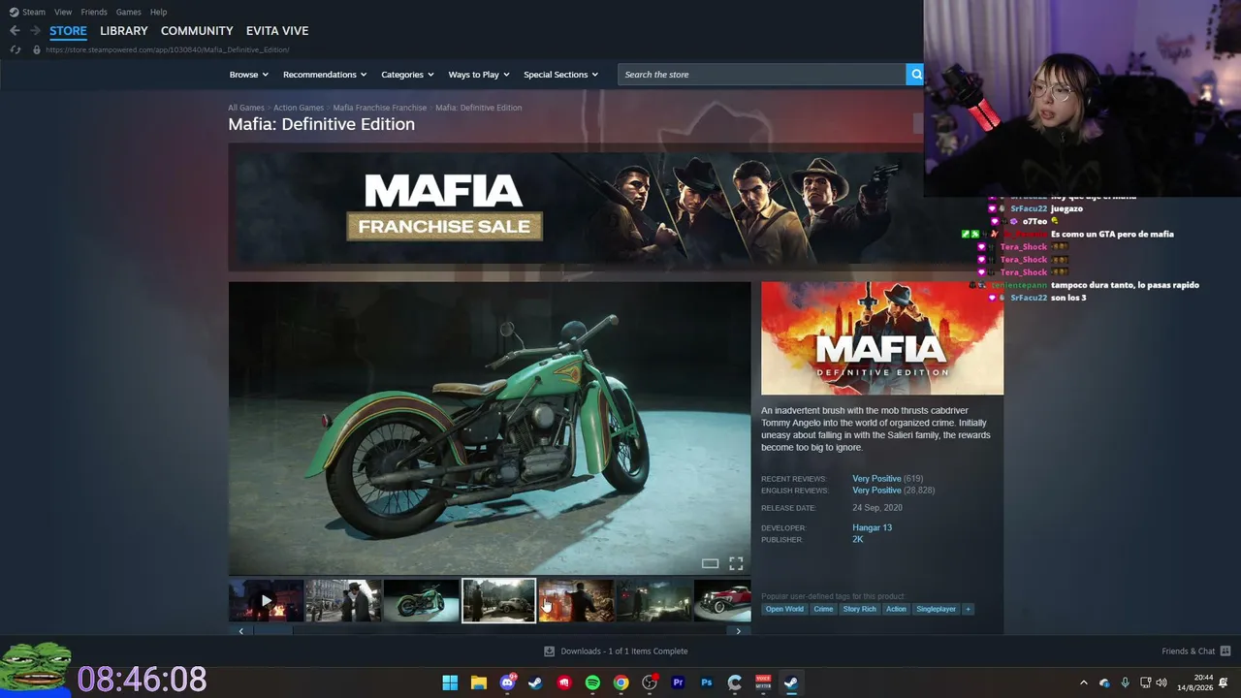Image resolution: width=1241 pixels, height=698 pixels.
Task: Open the View menu
Action: [x=63, y=12]
